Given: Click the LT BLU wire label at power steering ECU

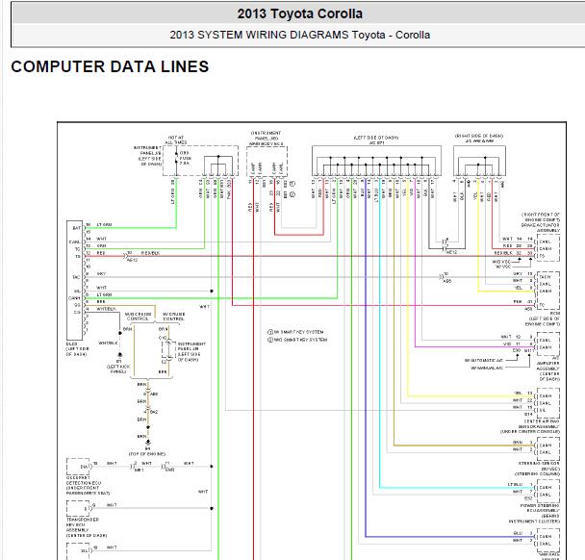Looking at the screenshot, I should click(515, 484).
